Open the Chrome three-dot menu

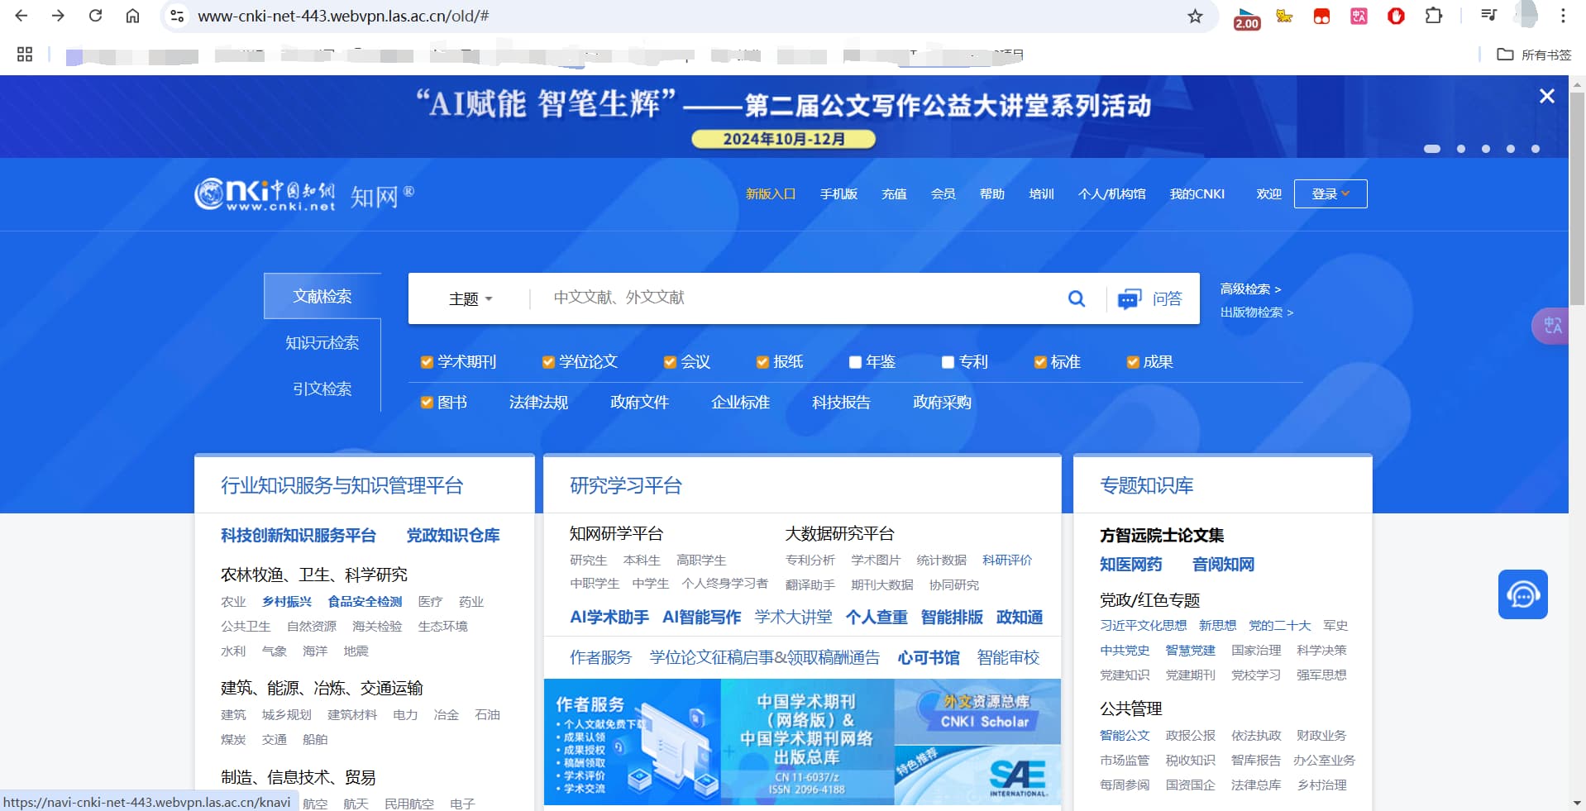tap(1563, 16)
